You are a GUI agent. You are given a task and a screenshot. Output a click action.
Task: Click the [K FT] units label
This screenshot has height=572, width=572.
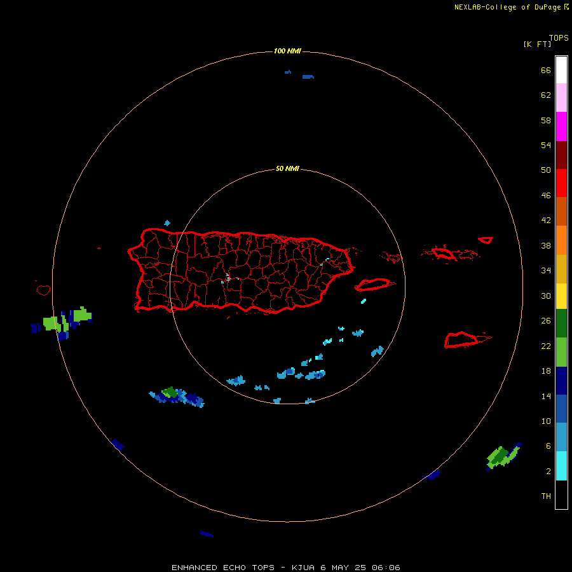537,44
